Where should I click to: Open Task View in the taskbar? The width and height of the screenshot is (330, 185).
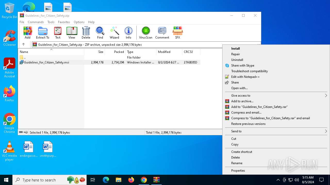coord(93,180)
